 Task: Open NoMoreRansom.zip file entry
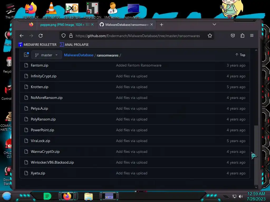47,98
